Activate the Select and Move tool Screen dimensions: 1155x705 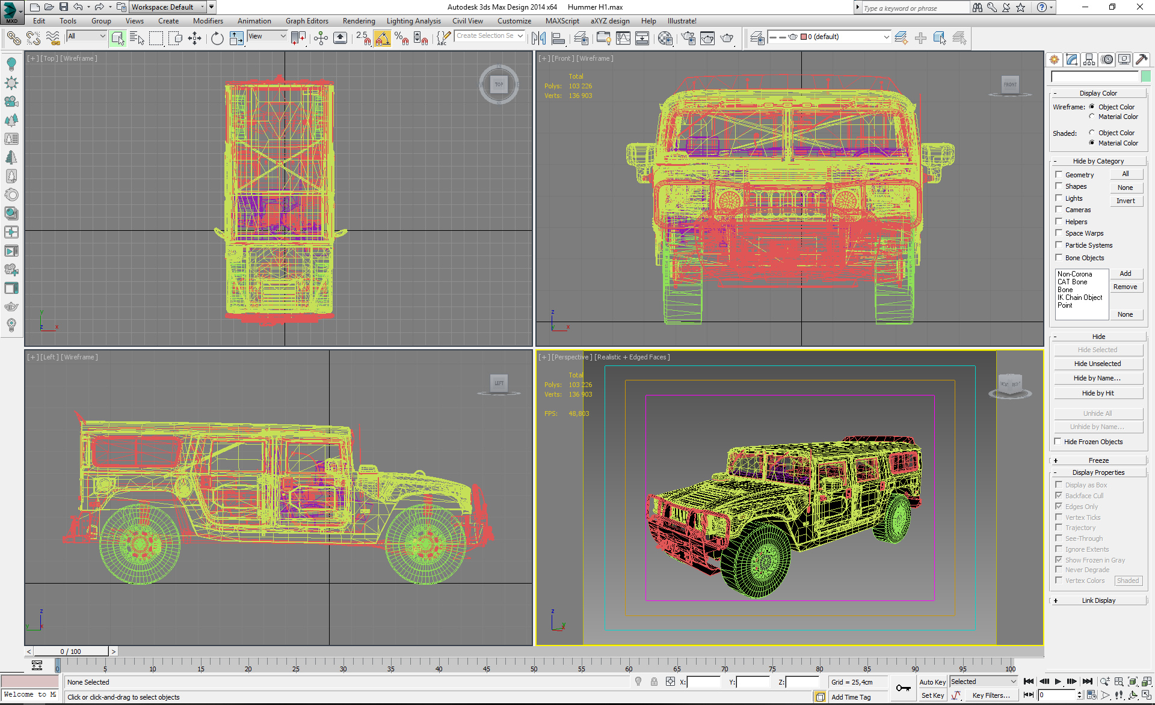tap(195, 38)
